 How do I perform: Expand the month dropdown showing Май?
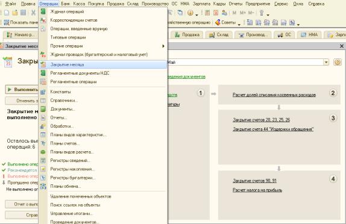click(x=326, y=63)
